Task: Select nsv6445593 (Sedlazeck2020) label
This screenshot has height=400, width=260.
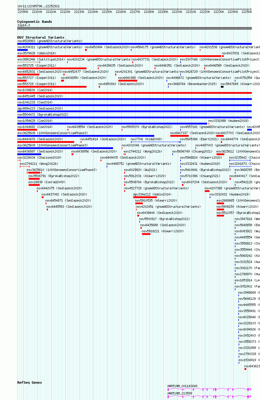Action: (x=69, y=207)
